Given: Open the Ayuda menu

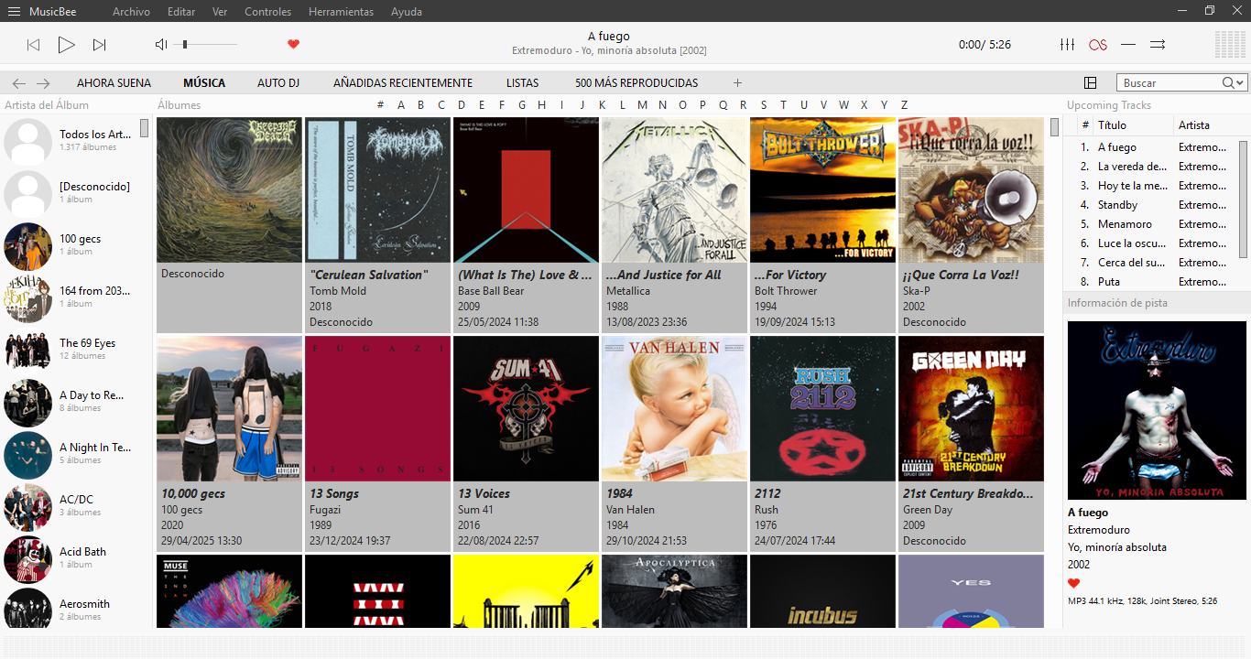Looking at the screenshot, I should pyautogui.click(x=407, y=12).
